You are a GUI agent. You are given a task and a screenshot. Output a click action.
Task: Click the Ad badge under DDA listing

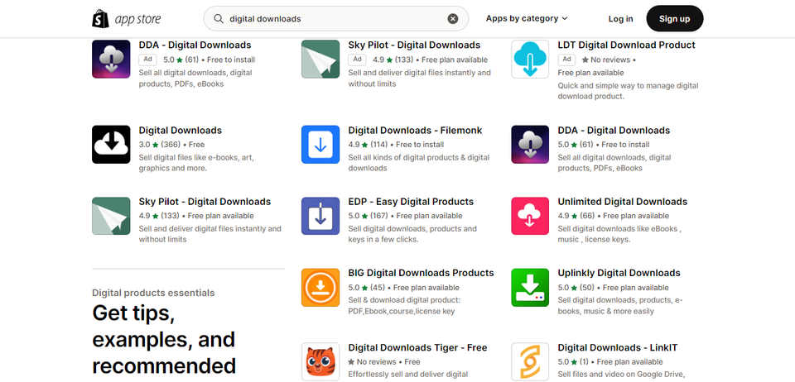[147, 60]
